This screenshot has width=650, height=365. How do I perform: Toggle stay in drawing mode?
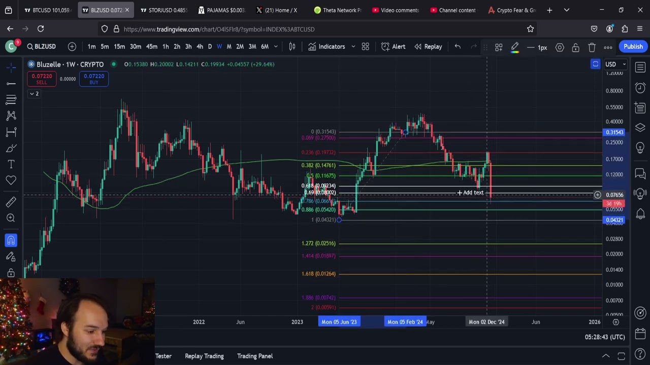point(11,257)
